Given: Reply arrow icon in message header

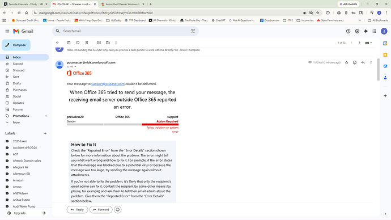Looking at the screenshot, I should tap(363, 62).
